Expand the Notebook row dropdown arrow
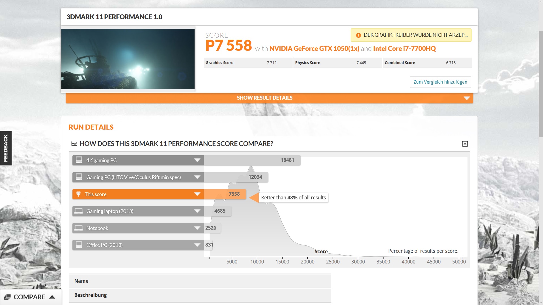543x305 pixels. (197, 228)
